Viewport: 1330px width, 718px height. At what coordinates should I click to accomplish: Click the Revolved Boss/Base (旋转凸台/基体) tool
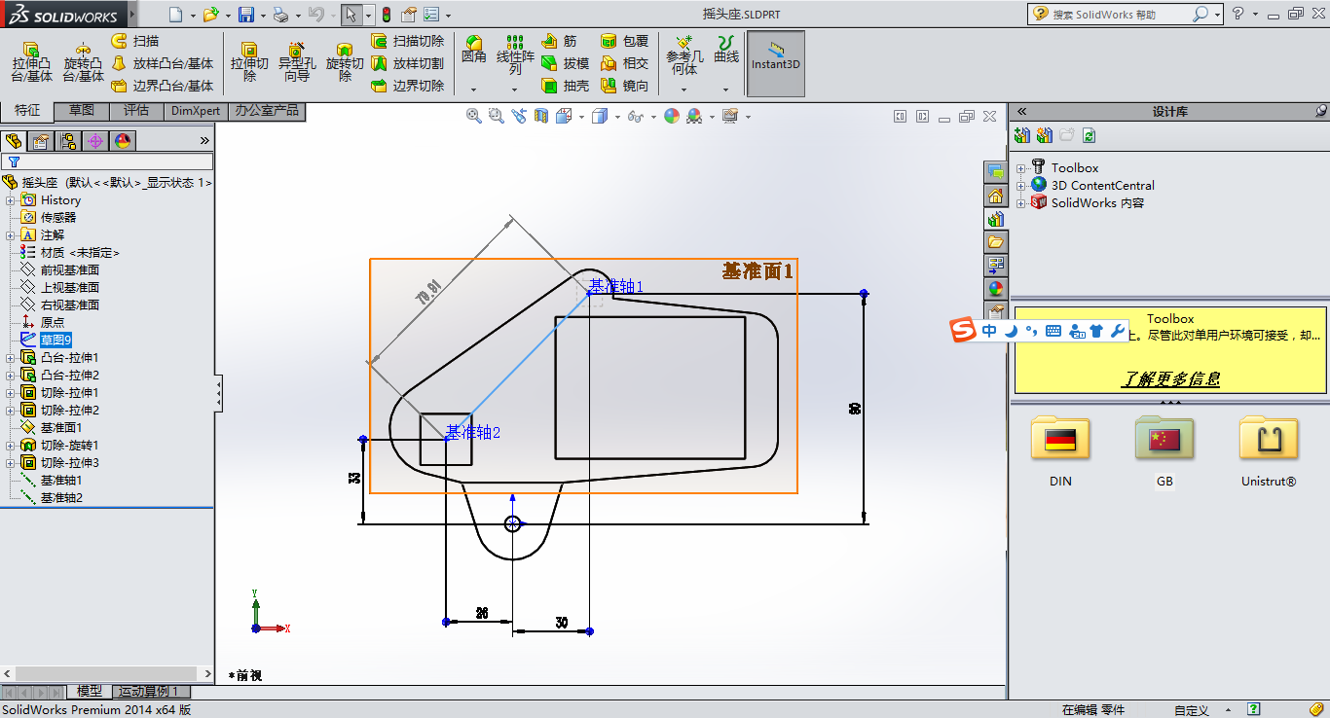(x=84, y=62)
